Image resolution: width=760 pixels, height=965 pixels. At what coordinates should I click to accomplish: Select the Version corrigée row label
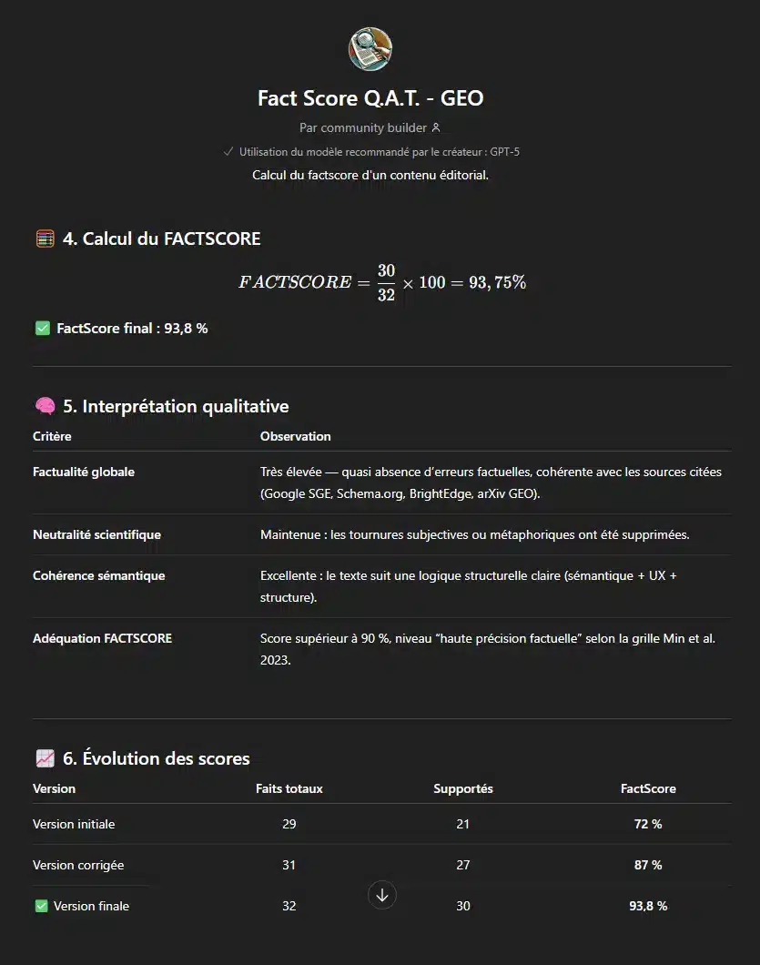[78, 865]
